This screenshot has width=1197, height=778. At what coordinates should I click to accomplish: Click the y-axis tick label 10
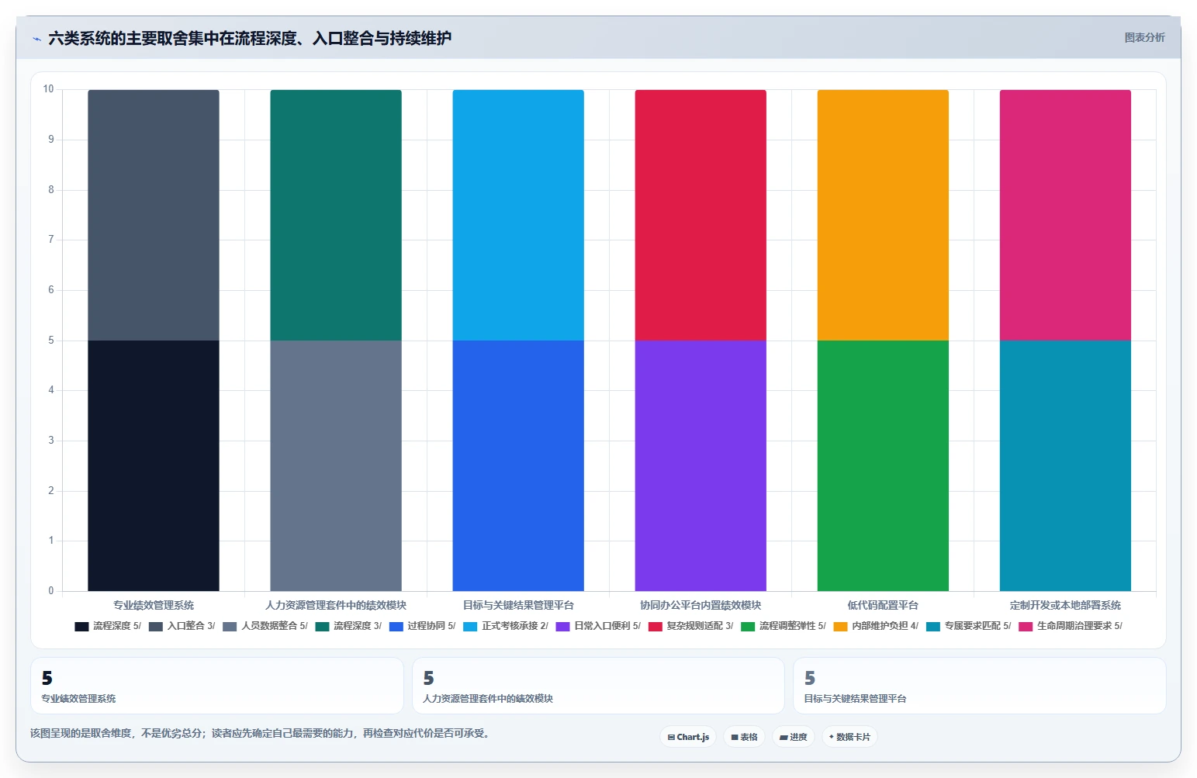(x=48, y=89)
